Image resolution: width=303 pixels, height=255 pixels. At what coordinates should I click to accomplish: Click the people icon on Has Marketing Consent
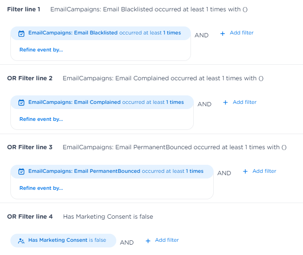[21, 240]
